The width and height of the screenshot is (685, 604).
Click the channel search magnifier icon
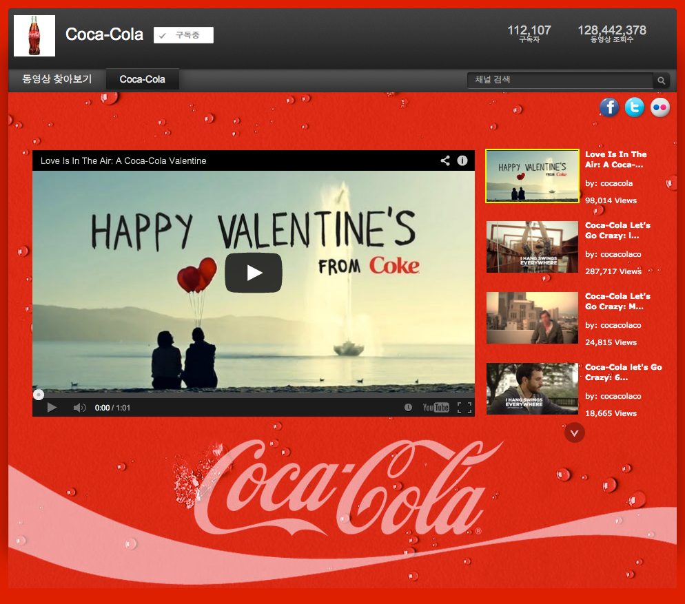point(661,80)
